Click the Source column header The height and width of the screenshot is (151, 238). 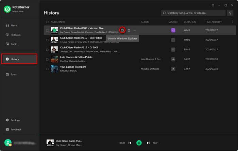[173, 22]
